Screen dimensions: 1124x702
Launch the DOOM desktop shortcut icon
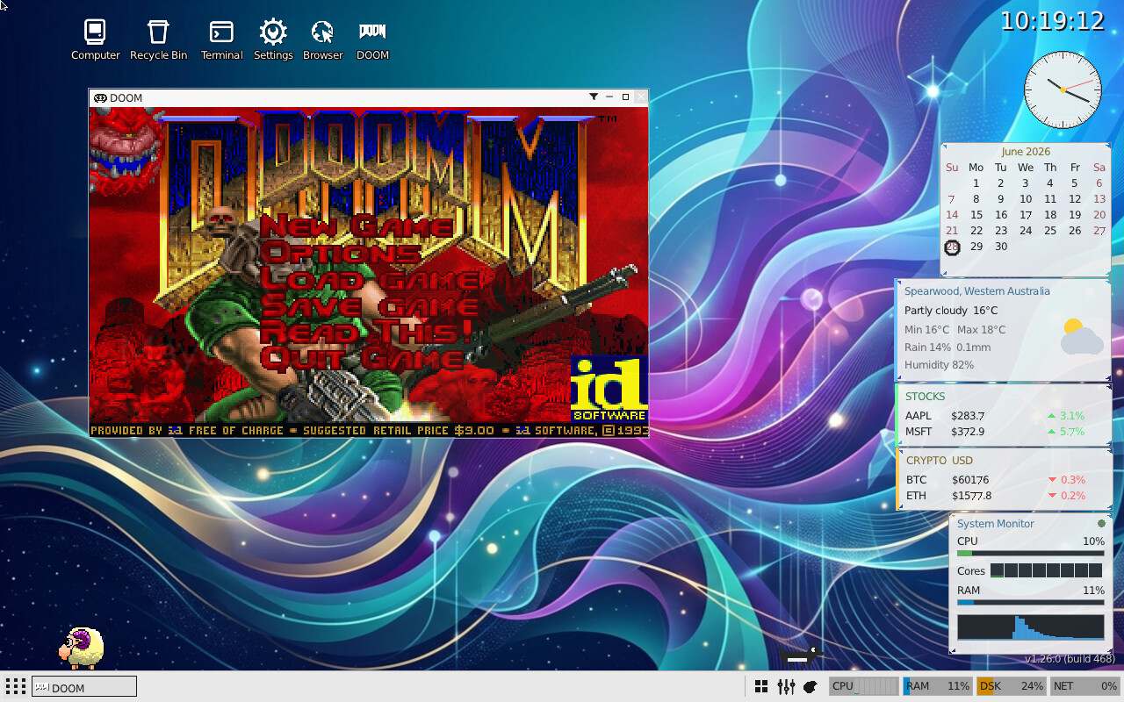(x=372, y=40)
